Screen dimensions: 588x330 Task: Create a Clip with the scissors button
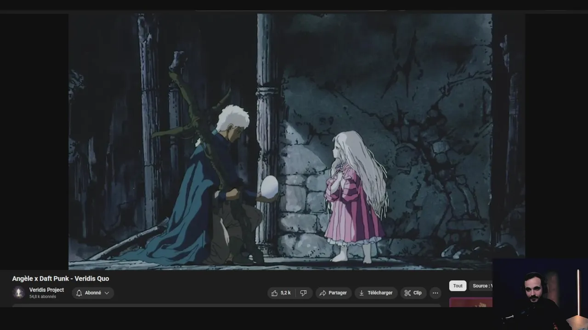point(413,293)
